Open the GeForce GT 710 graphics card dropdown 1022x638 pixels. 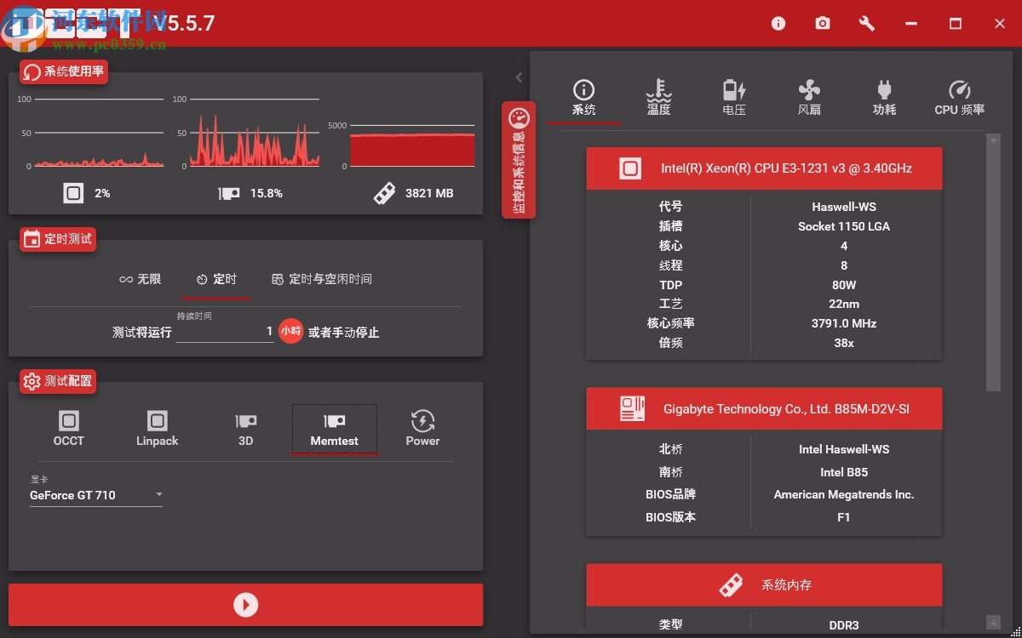click(96, 495)
